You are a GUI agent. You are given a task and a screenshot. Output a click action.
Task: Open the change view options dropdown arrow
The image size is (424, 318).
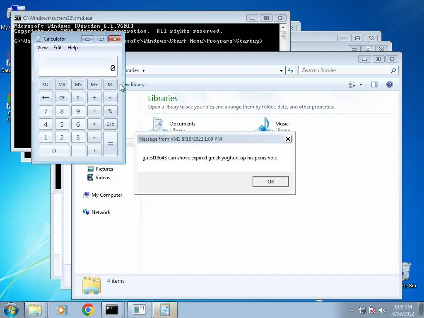point(361,84)
